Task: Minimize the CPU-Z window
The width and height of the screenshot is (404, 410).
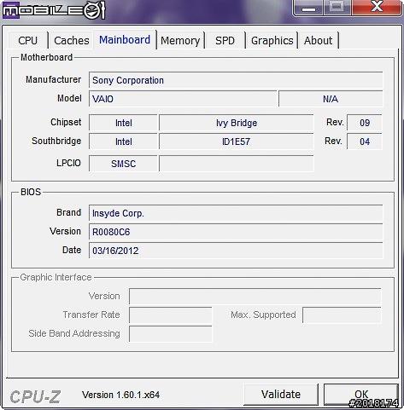Action: (x=308, y=8)
